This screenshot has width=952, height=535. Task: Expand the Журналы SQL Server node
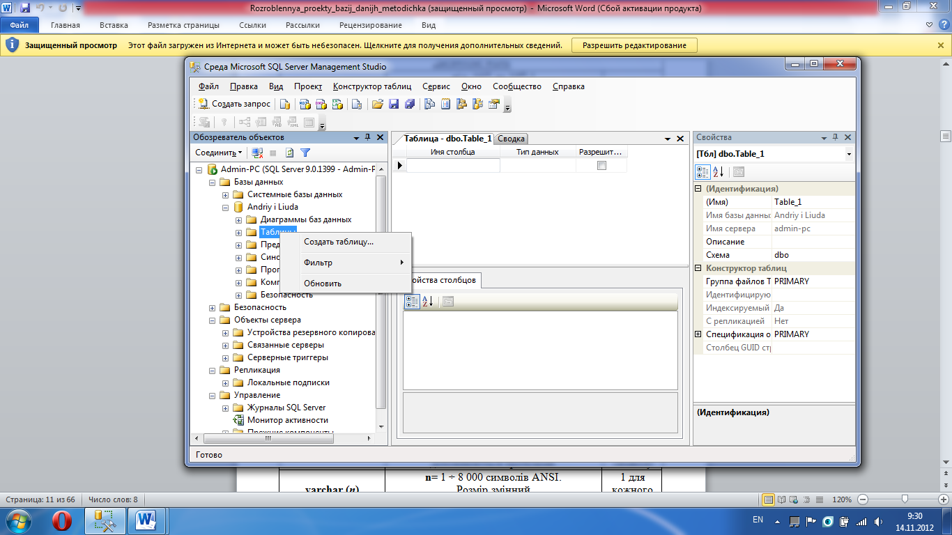(x=226, y=408)
